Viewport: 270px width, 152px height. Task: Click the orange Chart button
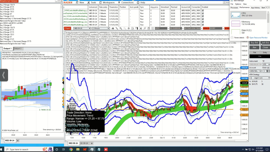[x=67, y=28]
